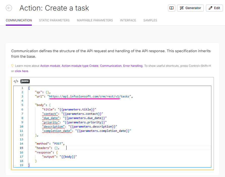This screenshot has height=177, width=225.
Task: Open the Action module link
Action: coord(50,66)
